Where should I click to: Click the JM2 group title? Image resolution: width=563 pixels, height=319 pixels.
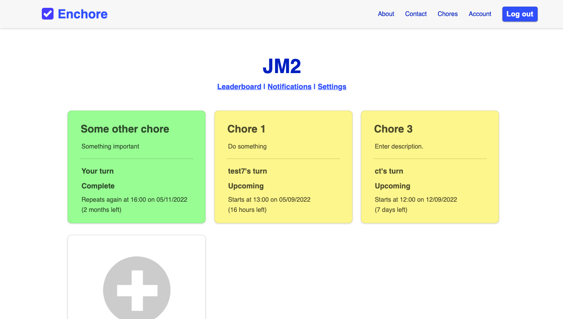click(x=282, y=66)
